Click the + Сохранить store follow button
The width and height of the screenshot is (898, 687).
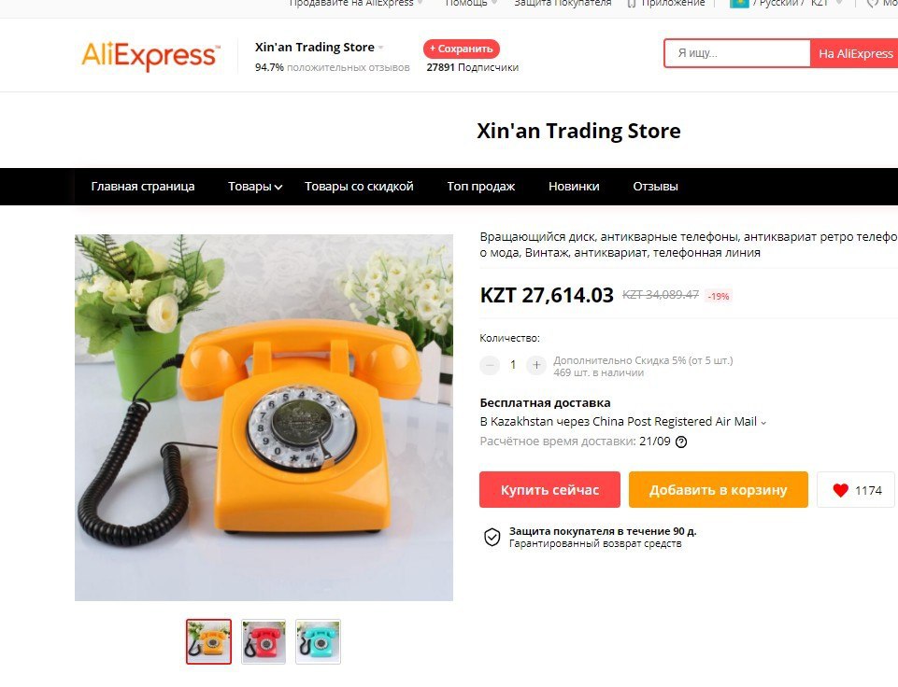click(462, 49)
